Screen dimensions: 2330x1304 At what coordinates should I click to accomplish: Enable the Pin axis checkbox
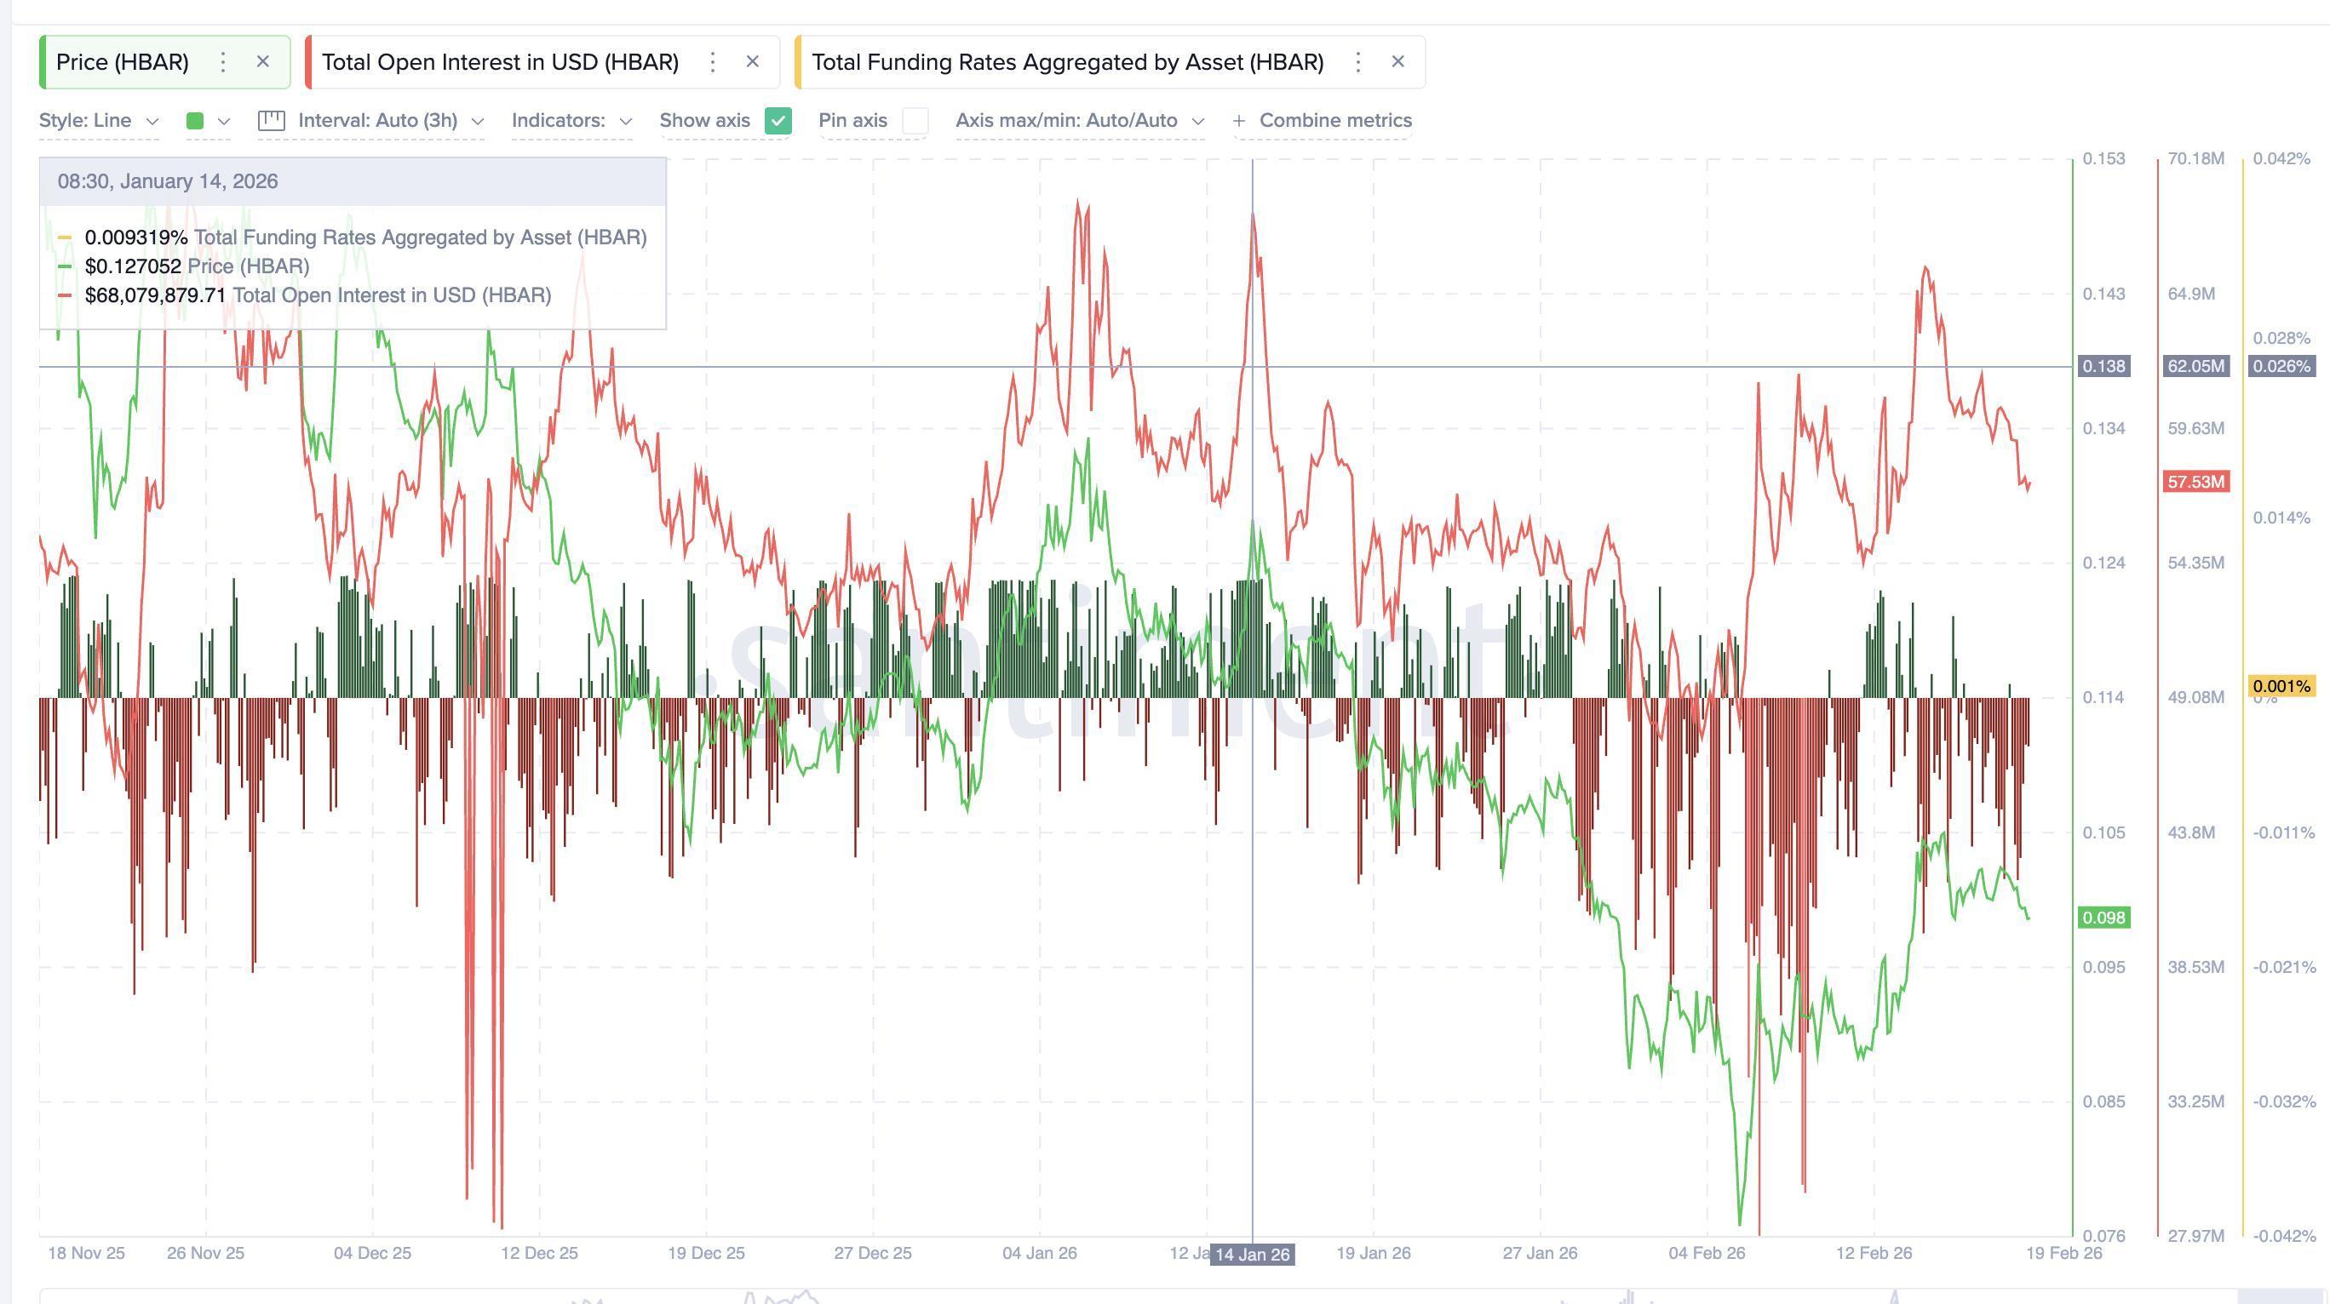(915, 120)
